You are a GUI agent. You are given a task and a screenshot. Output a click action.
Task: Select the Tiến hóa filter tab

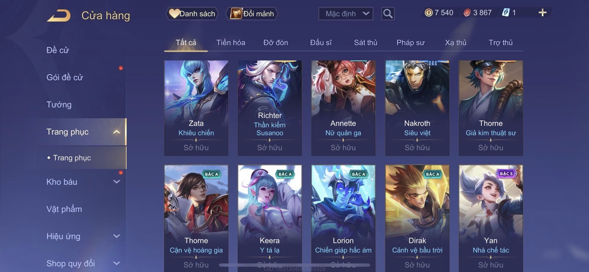[231, 43]
